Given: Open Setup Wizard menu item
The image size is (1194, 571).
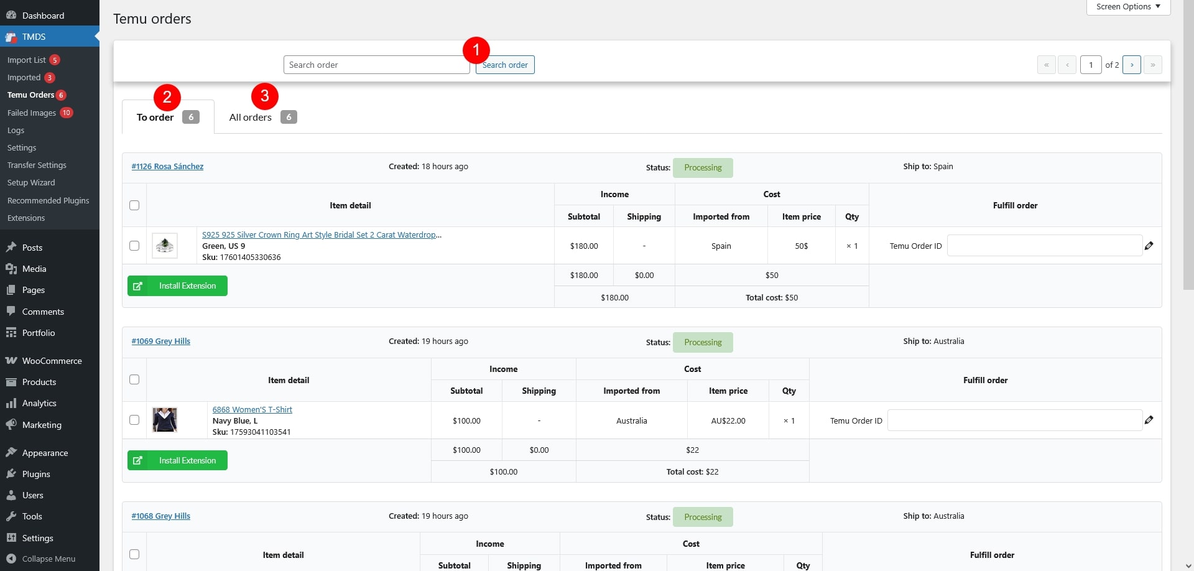Looking at the screenshot, I should [31, 182].
